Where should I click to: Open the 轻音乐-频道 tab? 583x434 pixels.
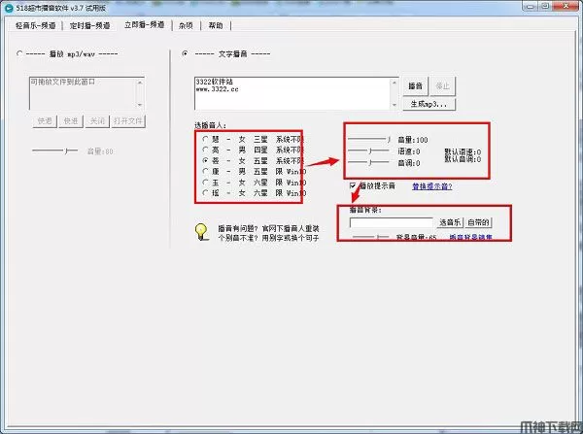(35, 25)
